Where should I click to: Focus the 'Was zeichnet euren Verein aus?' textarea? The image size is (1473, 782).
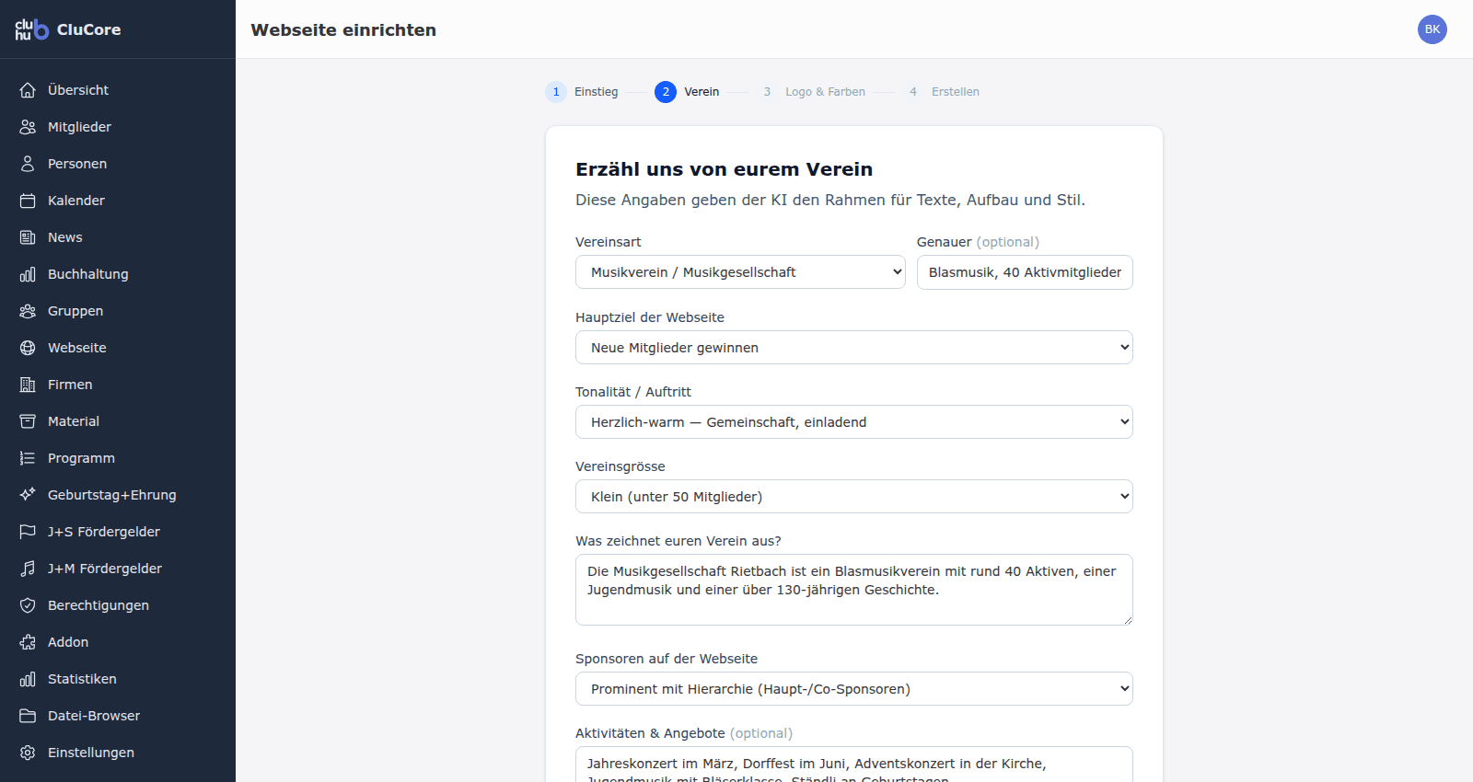tap(854, 590)
